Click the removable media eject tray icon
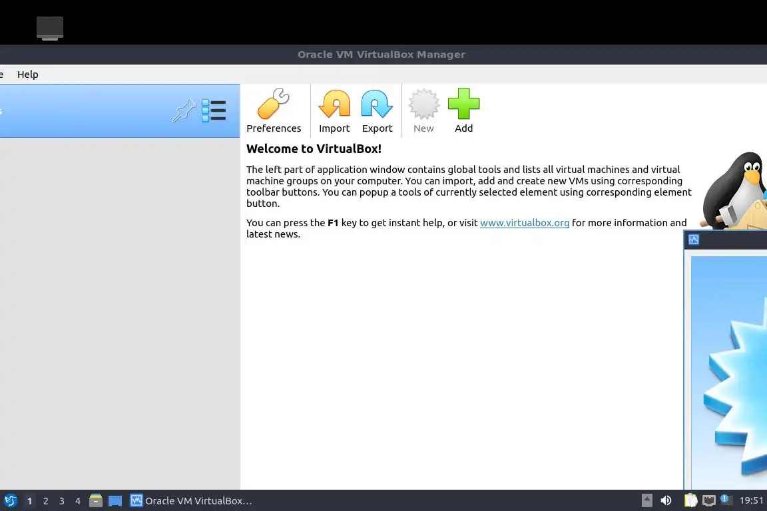The height and width of the screenshot is (511, 767). tap(646, 500)
